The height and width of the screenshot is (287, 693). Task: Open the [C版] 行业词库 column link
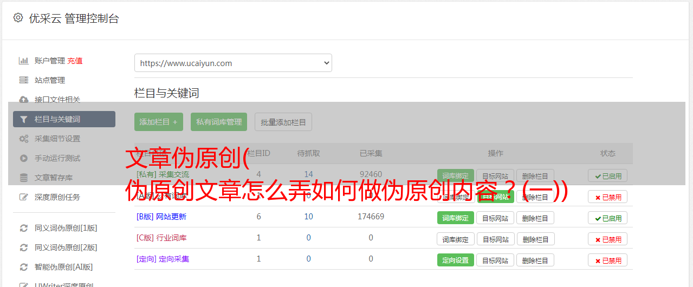point(161,238)
